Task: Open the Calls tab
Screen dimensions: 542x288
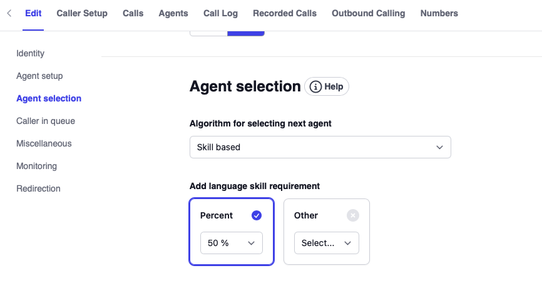Action: pyautogui.click(x=133, y=13)
